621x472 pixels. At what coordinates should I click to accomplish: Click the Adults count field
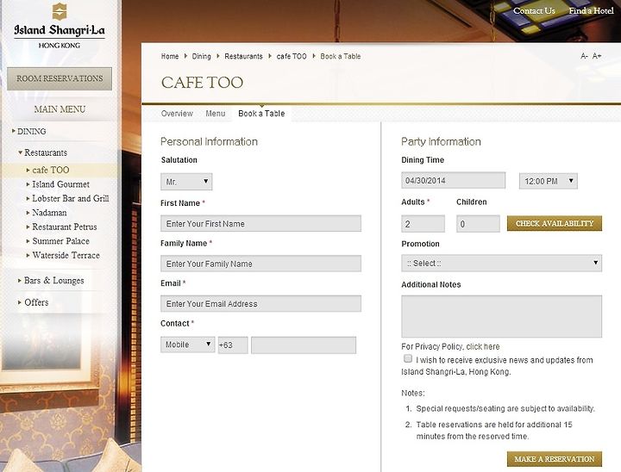click(423, 224)
